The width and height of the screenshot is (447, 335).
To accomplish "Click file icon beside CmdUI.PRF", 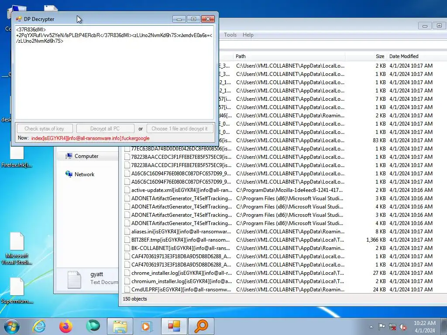I will pyautogui.click(x=127, y=290).
